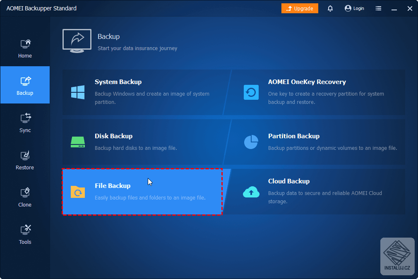The width and height of the screenshot is (418, 279).
Task: Click the orange Upgrade button
Action: pyautogui.click(x=300, y=8)
